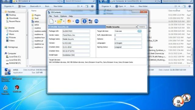
Task: Click the file structure icon beside Info
Action: point(90,21)
